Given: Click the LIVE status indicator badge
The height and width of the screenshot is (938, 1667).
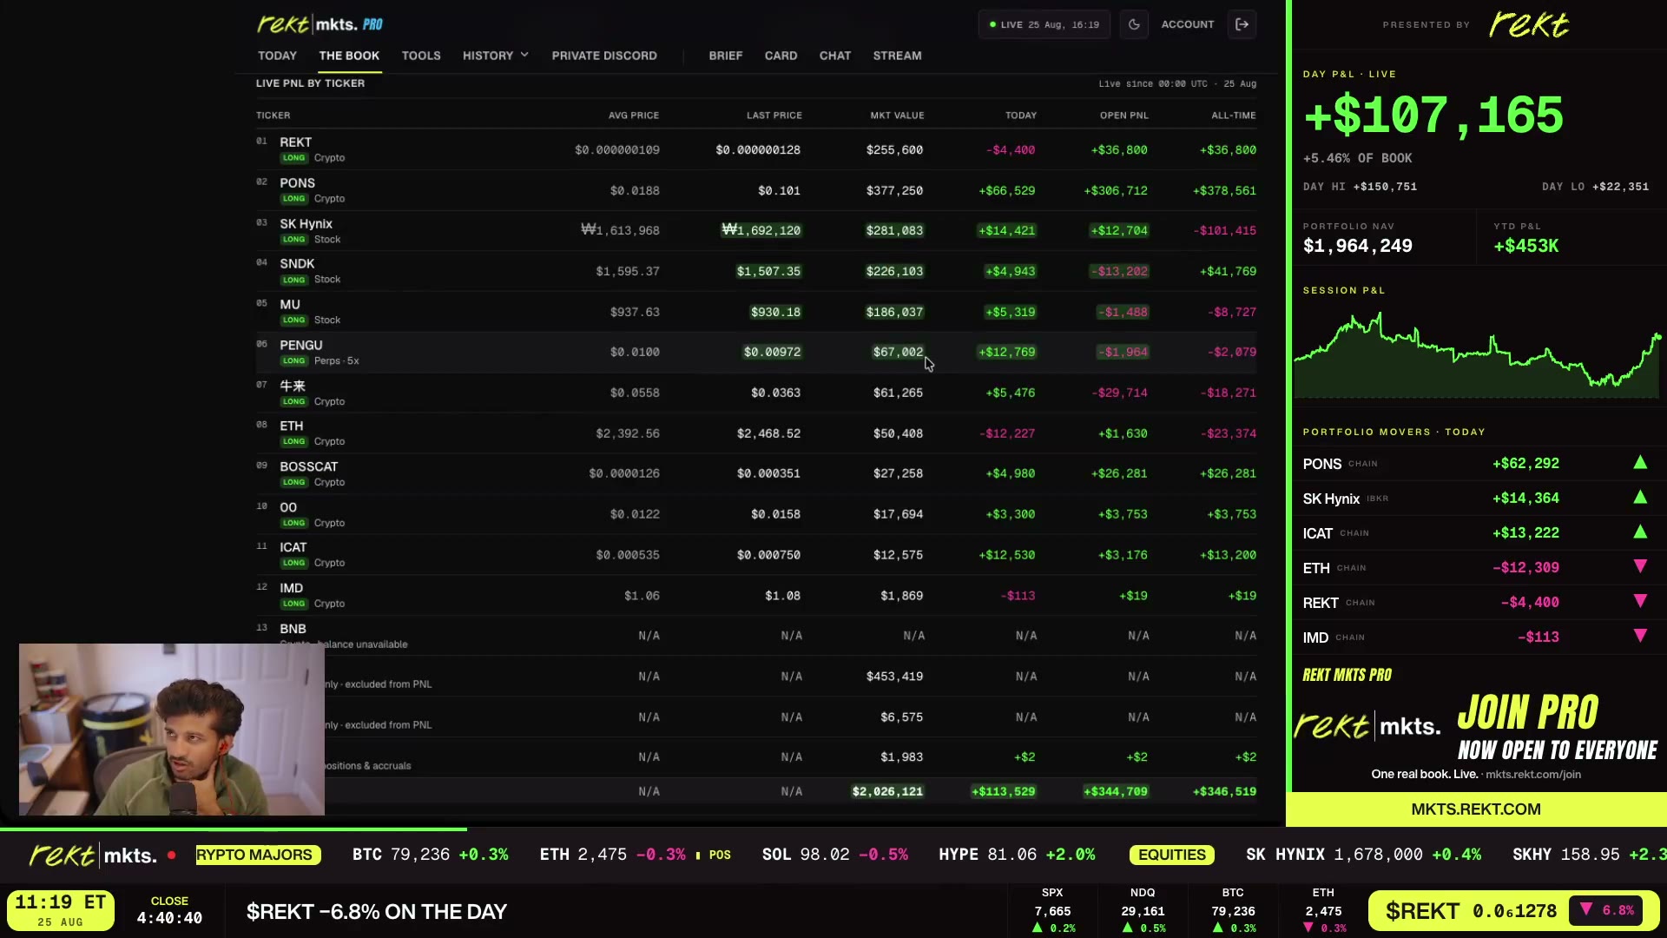Looking at the screenshot, I should pos(1044,24).
